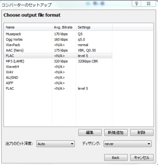Click the normal settings cell
Screen dimensions: 158x165
(83, 45)
